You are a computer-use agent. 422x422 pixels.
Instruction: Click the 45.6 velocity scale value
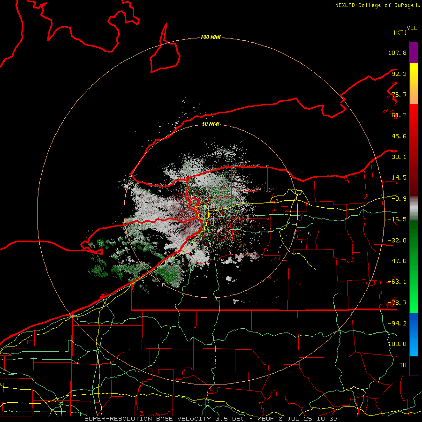pyautogui.click(x=399, y=136)
